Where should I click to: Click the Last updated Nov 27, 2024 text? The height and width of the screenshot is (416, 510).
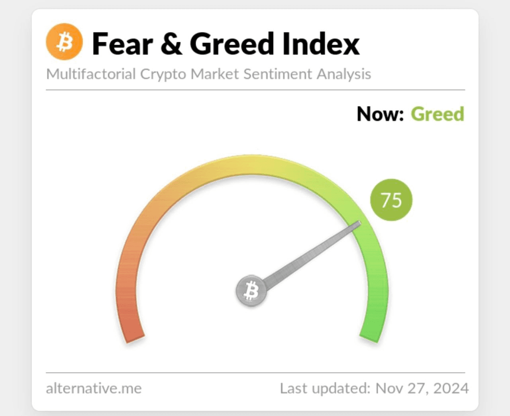(374, 388)
